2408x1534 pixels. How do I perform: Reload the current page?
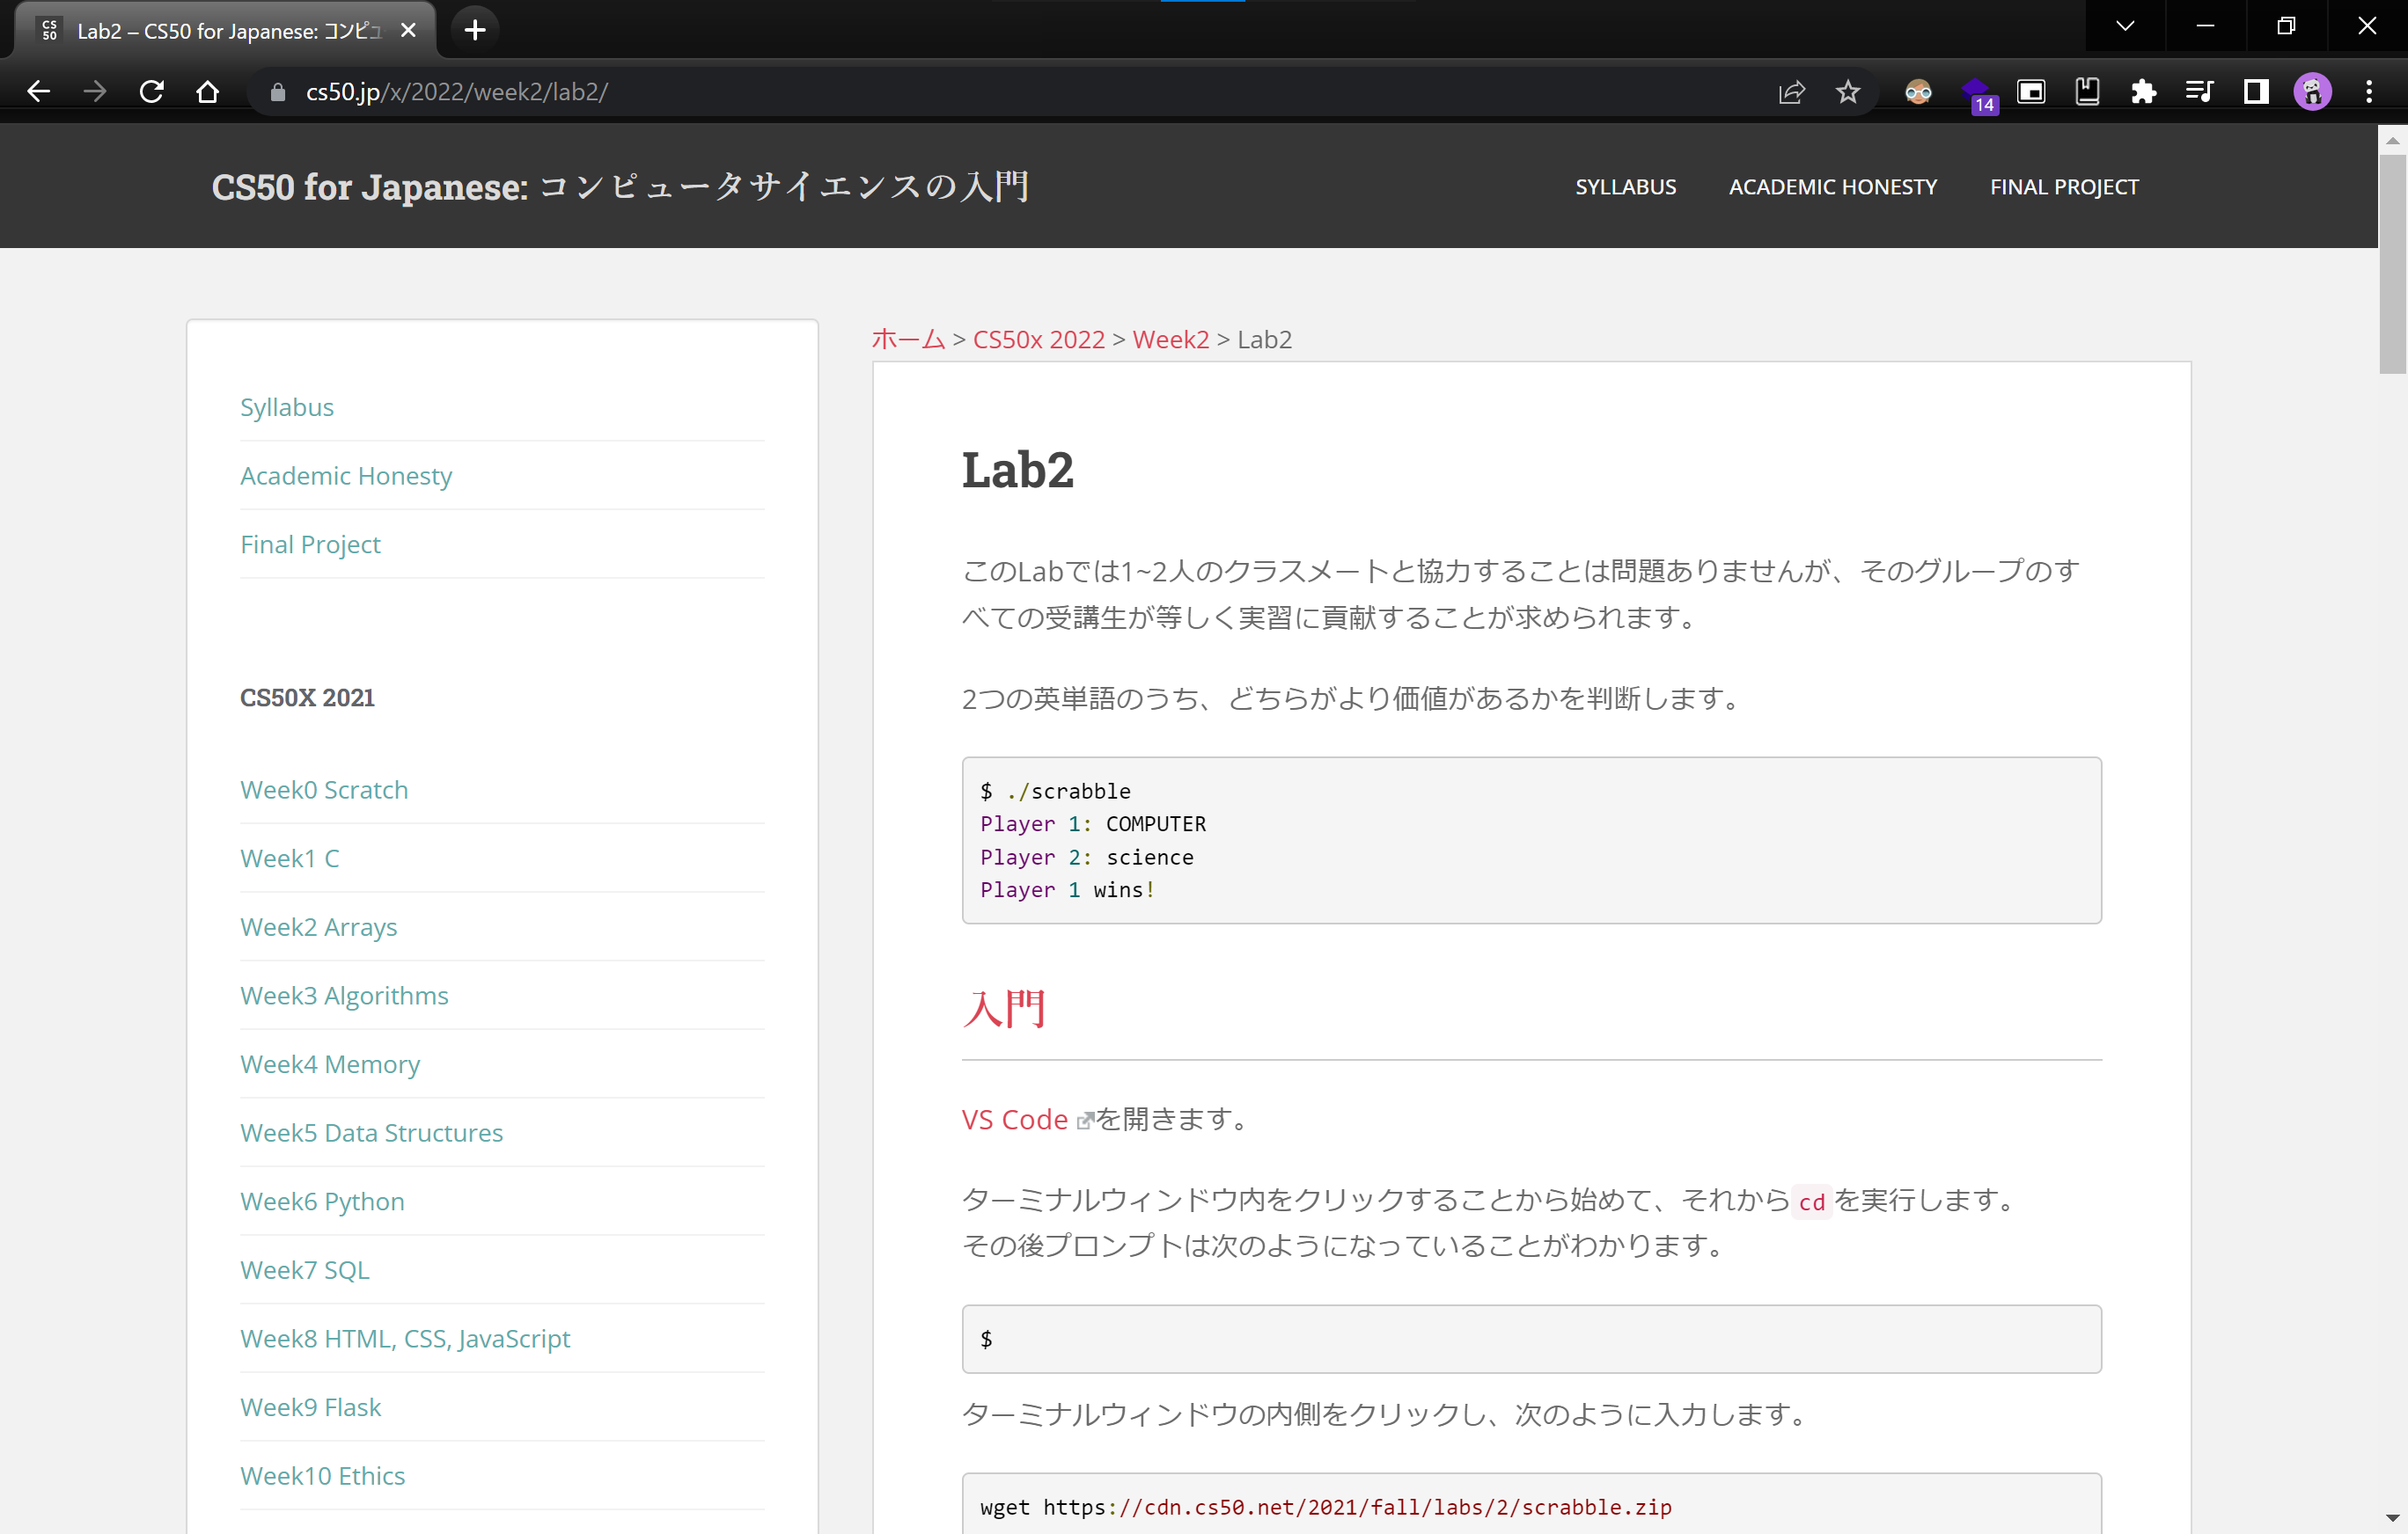pyautogui.click(x=151, y=92)
